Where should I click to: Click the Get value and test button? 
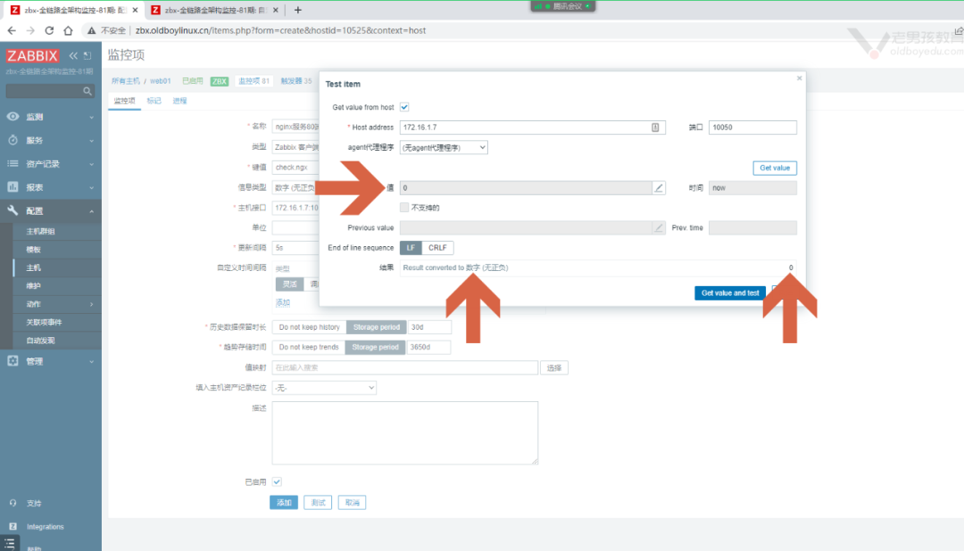point(730,293)
